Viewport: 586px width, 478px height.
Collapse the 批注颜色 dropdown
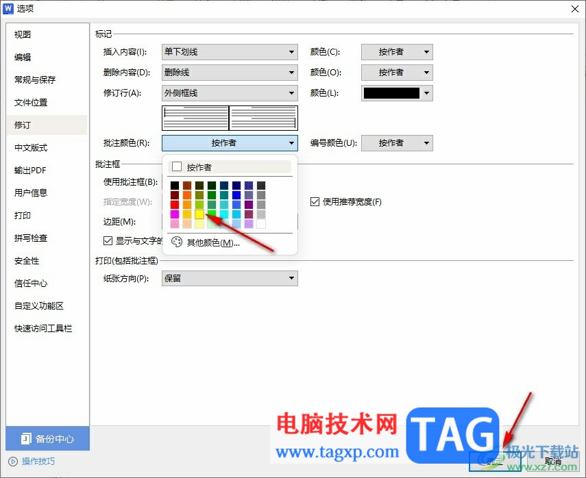click(230, 143)
